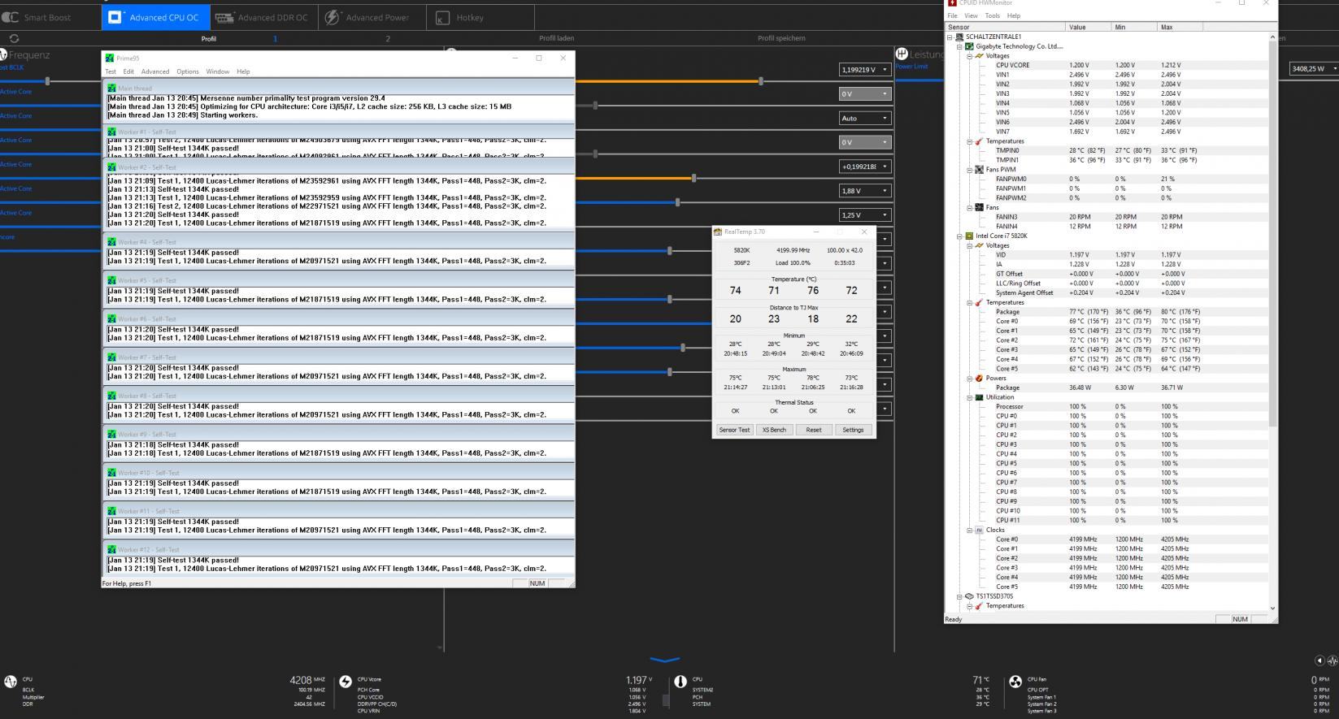Collapse the Gigabyte Technology Fans node
This screenshot has width=1339, height=719.
tap(969, 208)
